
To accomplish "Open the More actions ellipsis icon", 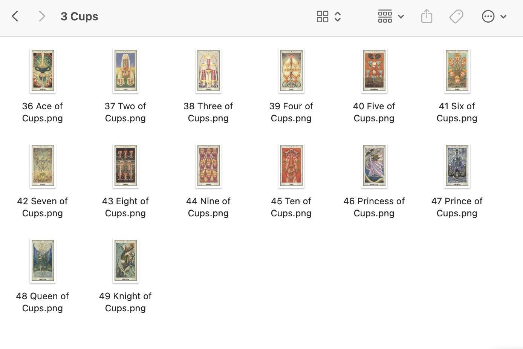I will [x=488, y=17].
